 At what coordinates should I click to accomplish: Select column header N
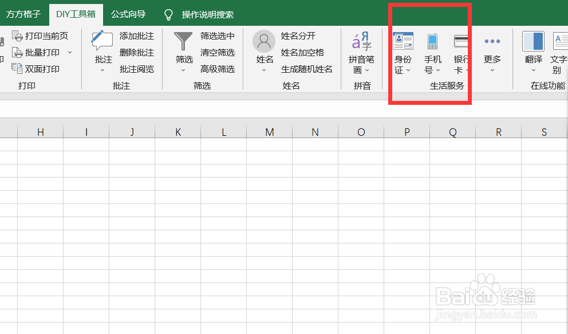[315, 132]
